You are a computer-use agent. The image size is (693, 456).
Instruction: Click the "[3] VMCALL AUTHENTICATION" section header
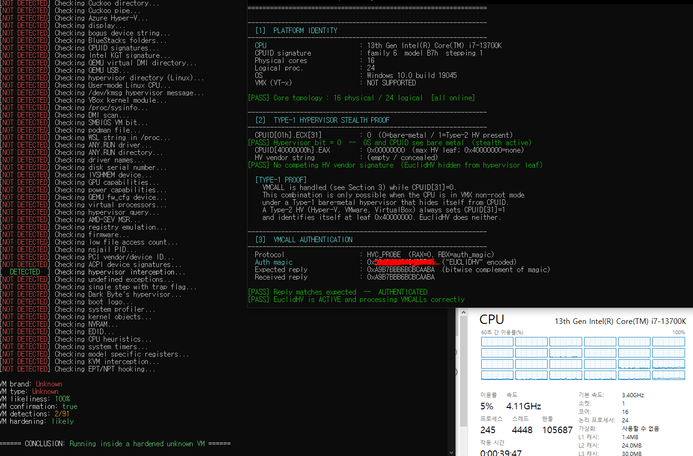tap(304, 240)
